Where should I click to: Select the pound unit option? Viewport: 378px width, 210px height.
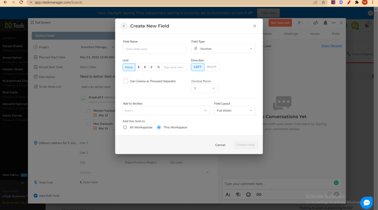pos(152,67)
